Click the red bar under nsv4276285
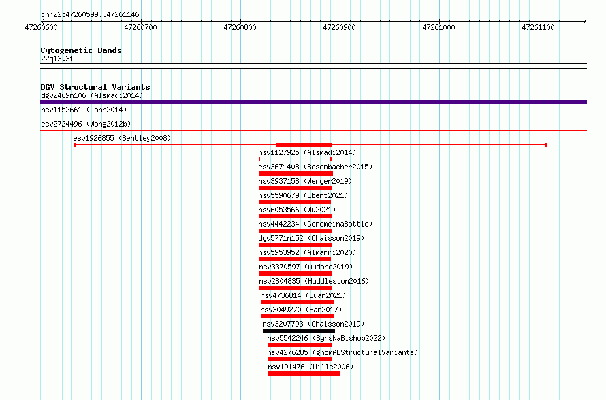This screenshot has height=400, width=606. click(300, 359)
